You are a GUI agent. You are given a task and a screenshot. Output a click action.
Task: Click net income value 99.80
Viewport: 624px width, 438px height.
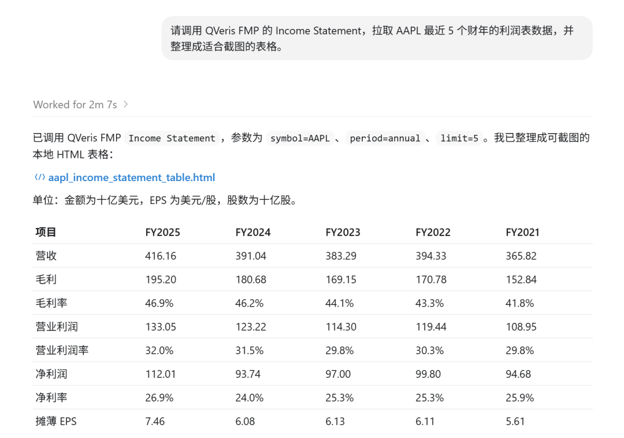click(428, 374)
